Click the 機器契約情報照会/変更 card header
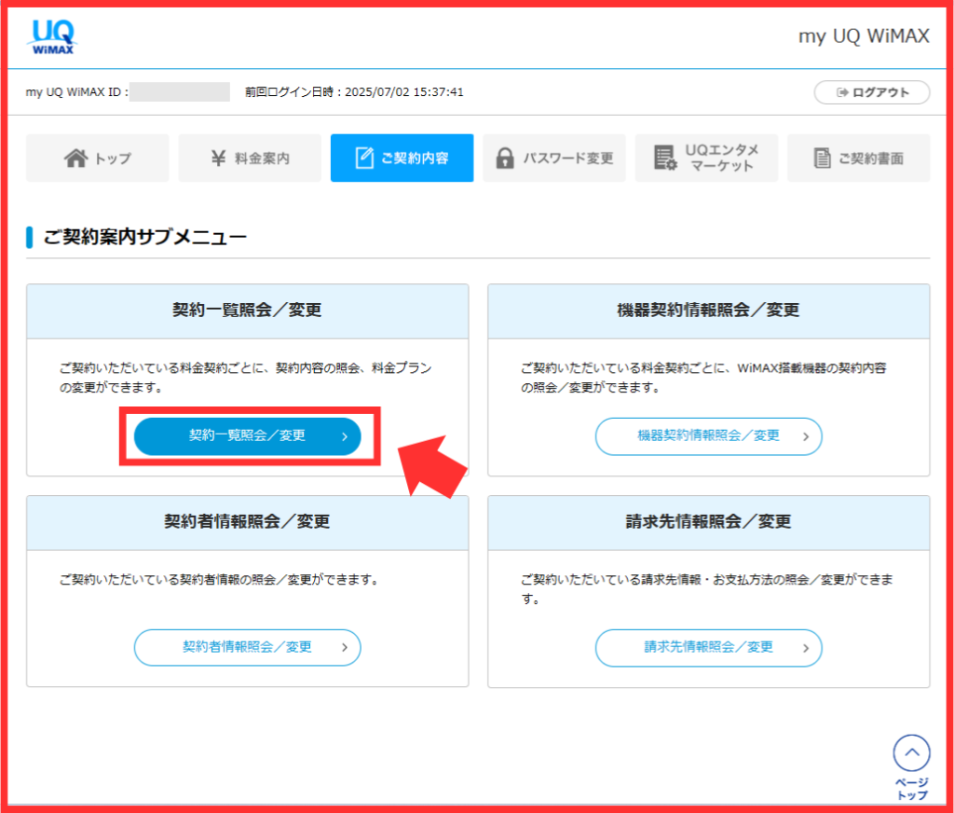 click(708, 310)
